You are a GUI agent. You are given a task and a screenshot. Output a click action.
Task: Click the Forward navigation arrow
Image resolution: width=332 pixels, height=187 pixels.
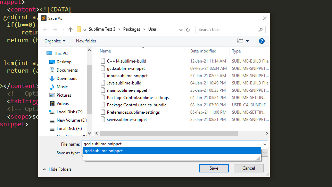pos(55,30)
